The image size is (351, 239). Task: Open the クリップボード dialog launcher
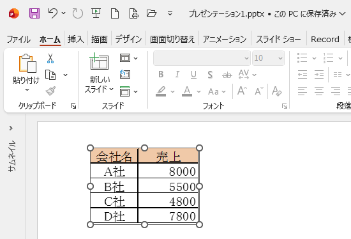73,106
